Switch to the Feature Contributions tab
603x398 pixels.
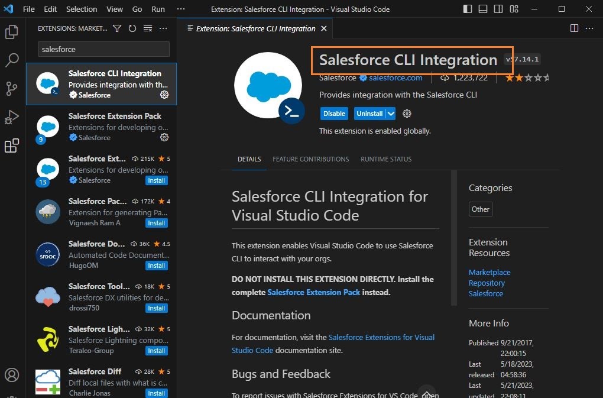tap(310, 159)
